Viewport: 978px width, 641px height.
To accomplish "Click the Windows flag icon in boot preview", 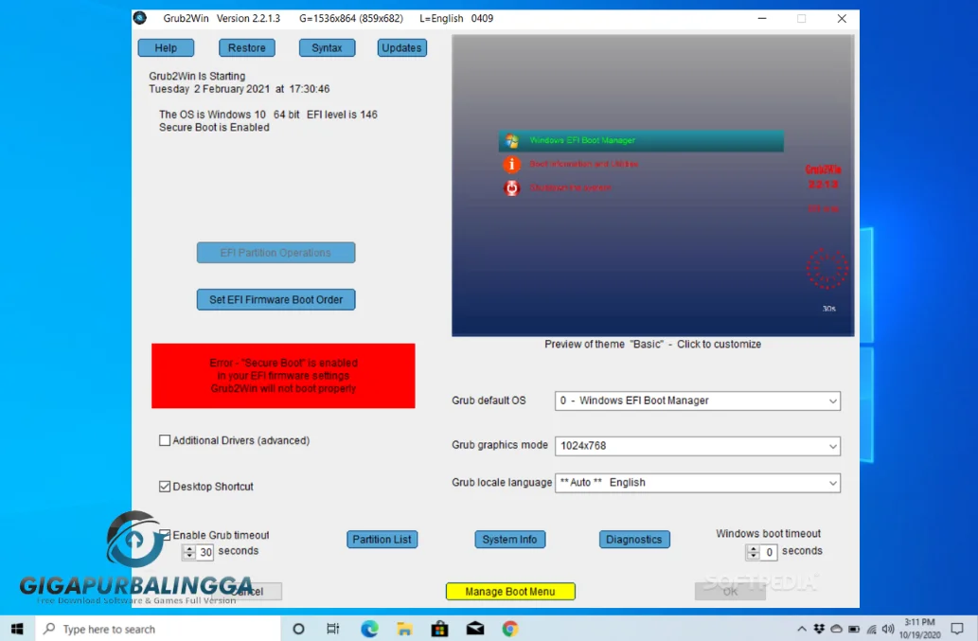I will click(x=511, y=140).
